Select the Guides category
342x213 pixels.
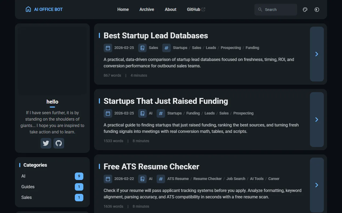(28, 187)
